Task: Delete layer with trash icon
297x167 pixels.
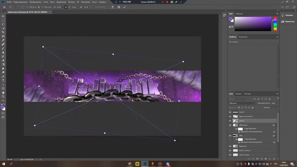Action: click(274, 159)
